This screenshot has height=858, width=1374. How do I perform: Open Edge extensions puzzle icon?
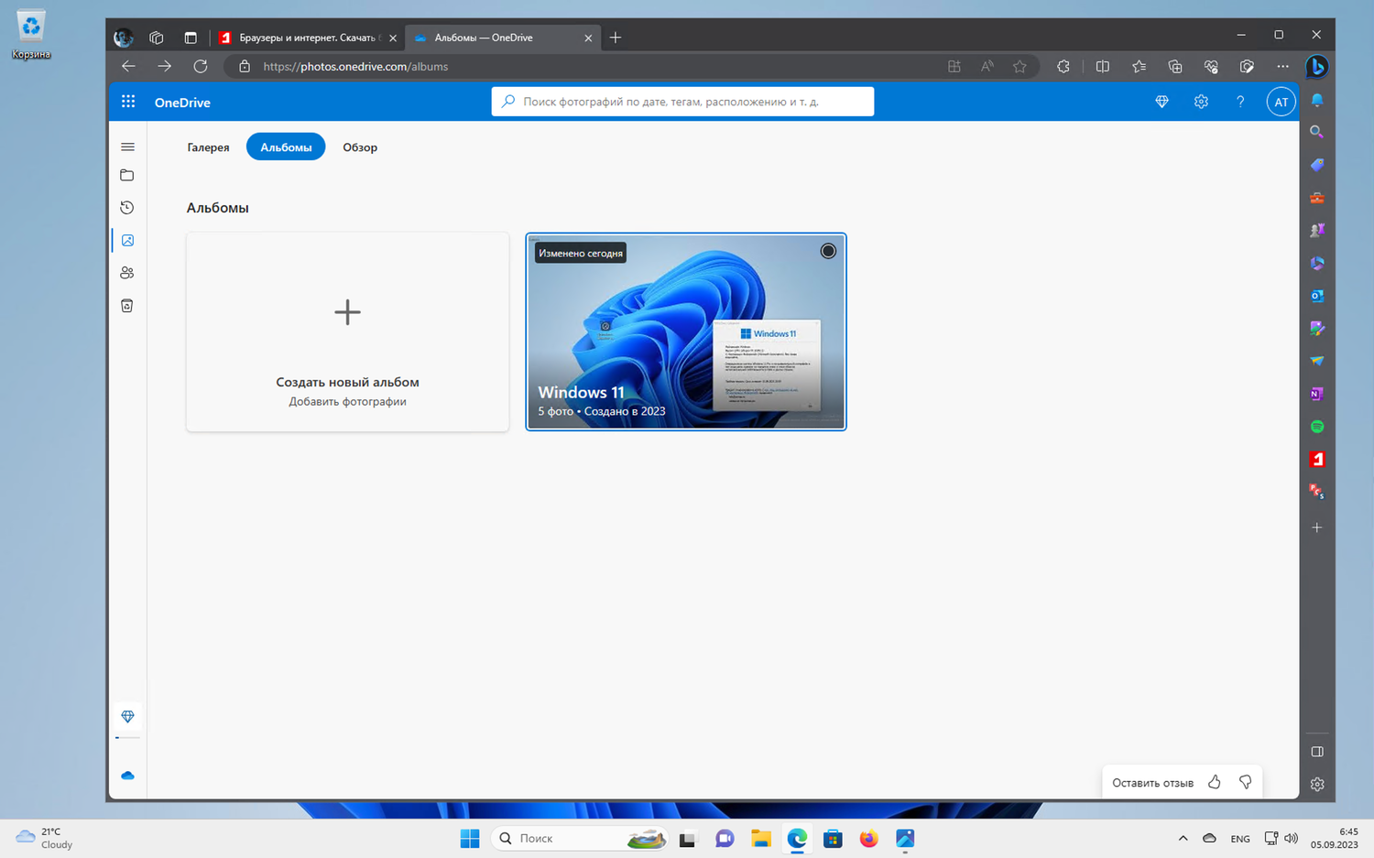[1063, 66]
